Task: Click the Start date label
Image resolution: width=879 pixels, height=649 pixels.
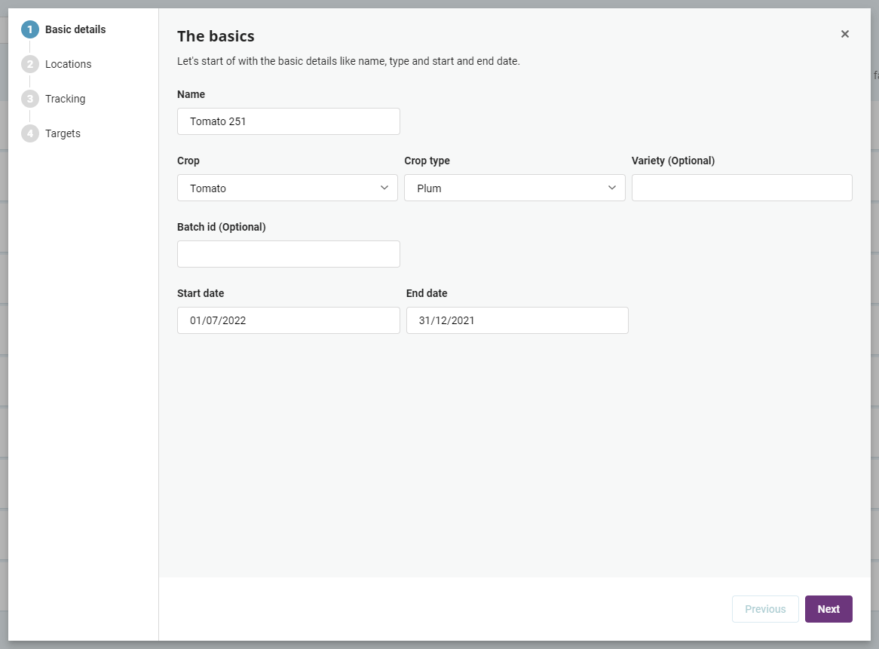Action: 201,293
